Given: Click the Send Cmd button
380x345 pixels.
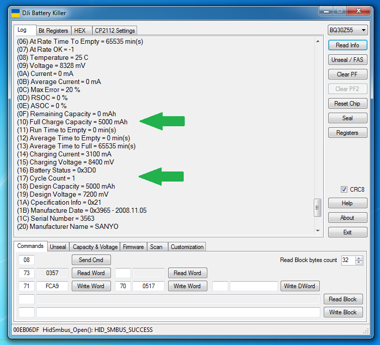Looking at the screenshot, I should click(x=91, y=260).
